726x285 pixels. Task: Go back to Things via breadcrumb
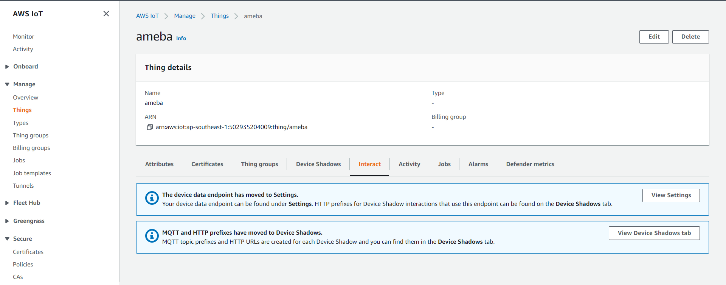pos(220,16)
